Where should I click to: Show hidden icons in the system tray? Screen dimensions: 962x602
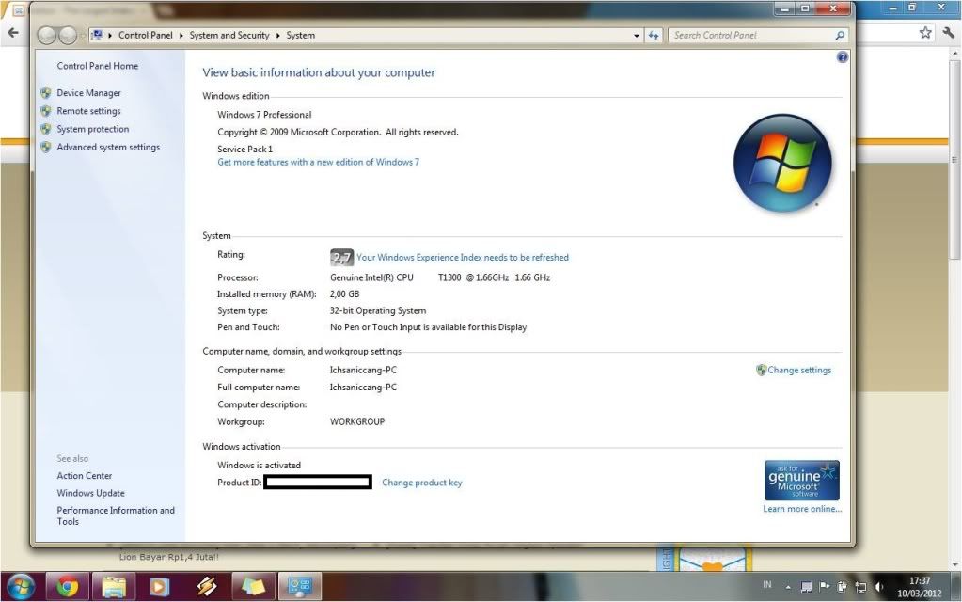point(788,587)
